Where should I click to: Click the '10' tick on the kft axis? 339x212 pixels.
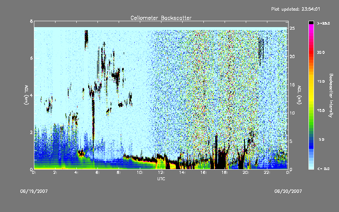[x=292, y=113]
